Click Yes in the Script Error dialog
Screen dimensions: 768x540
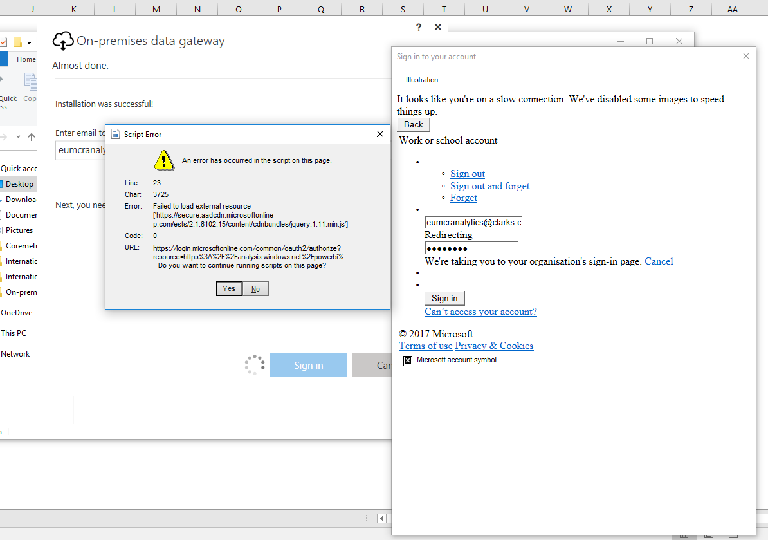tap(229, 288)
